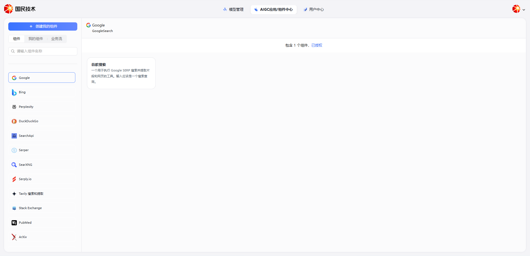
Task: Click the Google icon in sidebar list
Action: (x=14, y=78)
